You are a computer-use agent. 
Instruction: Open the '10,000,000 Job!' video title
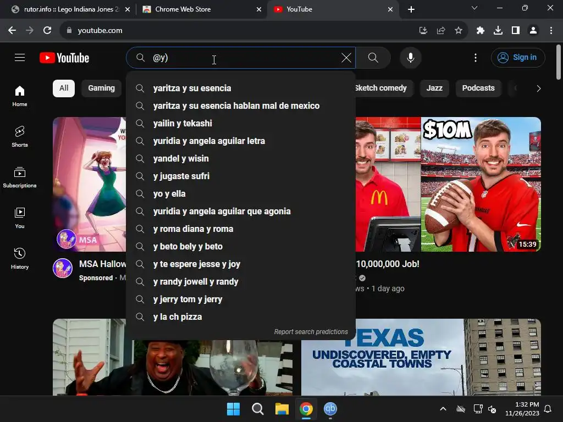pos(388,264)
